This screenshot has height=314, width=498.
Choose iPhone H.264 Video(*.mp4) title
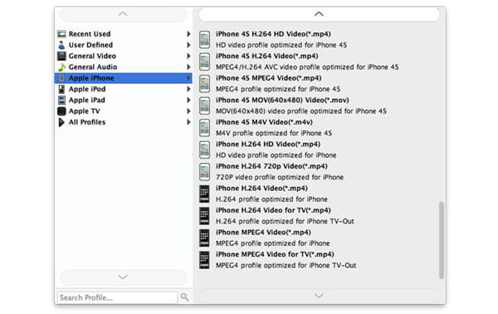262,188
